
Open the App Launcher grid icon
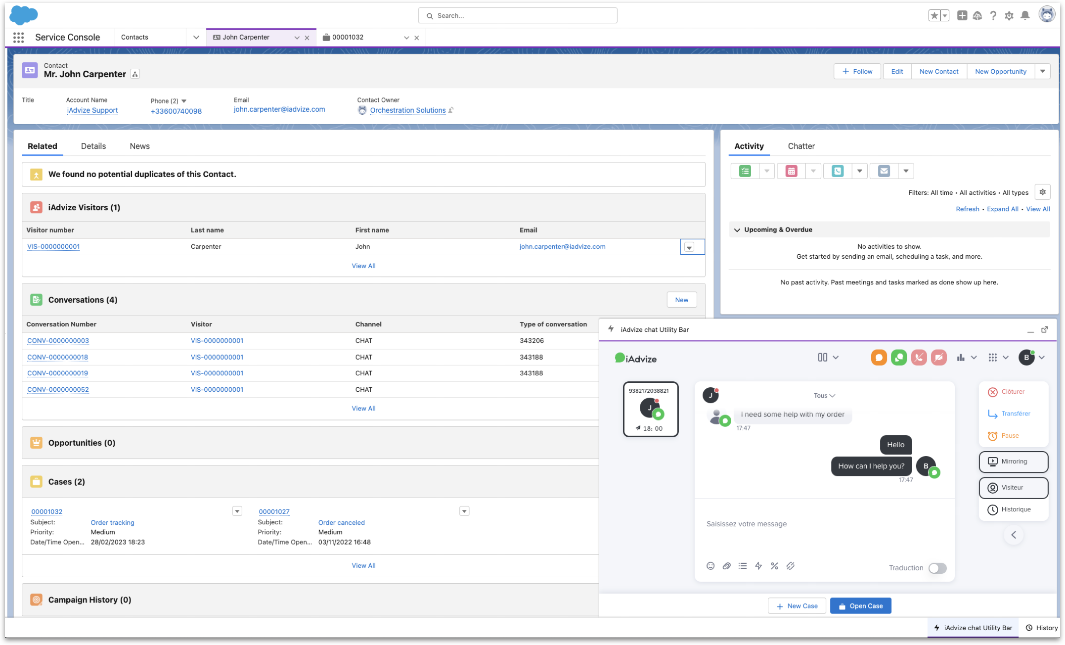pos(18,37)
